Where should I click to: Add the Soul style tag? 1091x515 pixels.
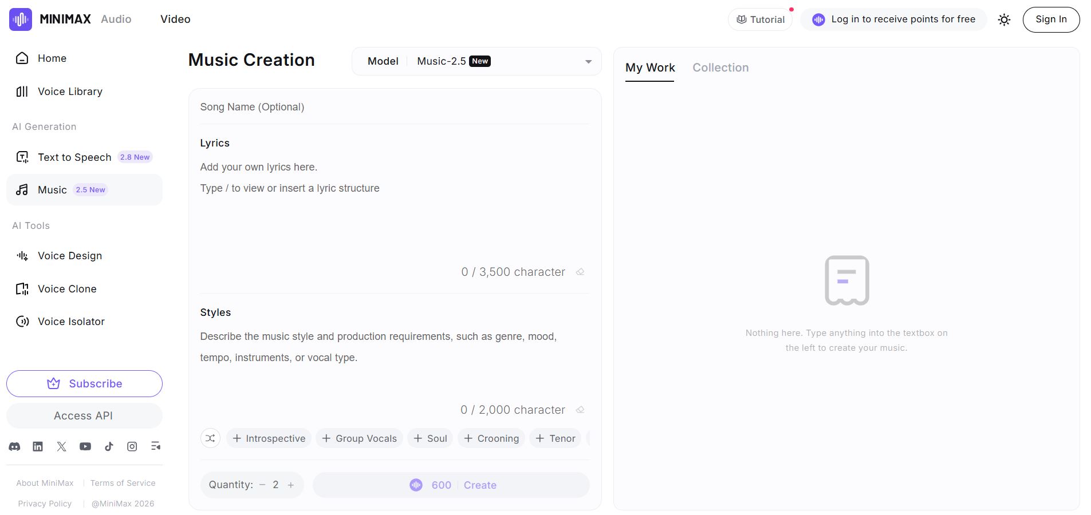(x=430, y=438)
